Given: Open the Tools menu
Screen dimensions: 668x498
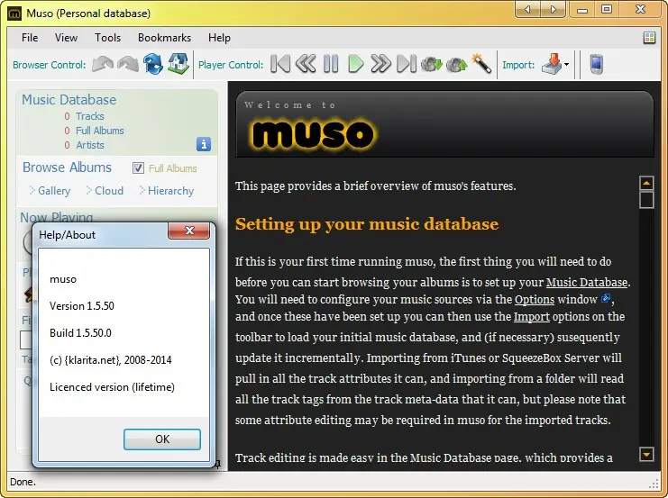Looking at the screenshot, I should point(108,38).
